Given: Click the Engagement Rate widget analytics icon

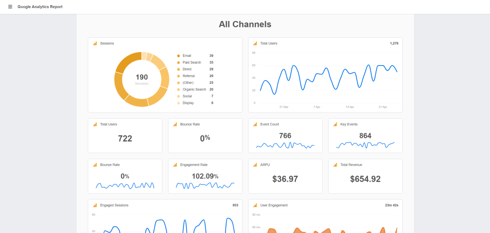Looking at the screenshot, I should tap(175, 165).
